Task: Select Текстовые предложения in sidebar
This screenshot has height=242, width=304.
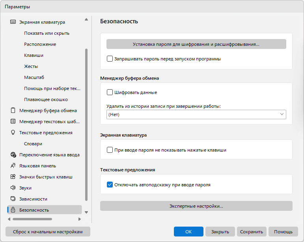Action: (x=46, y=133)
